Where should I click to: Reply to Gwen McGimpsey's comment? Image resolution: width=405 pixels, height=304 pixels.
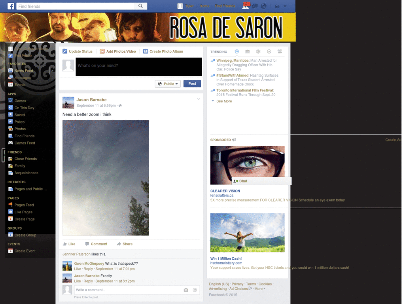[x=88, y=269]
